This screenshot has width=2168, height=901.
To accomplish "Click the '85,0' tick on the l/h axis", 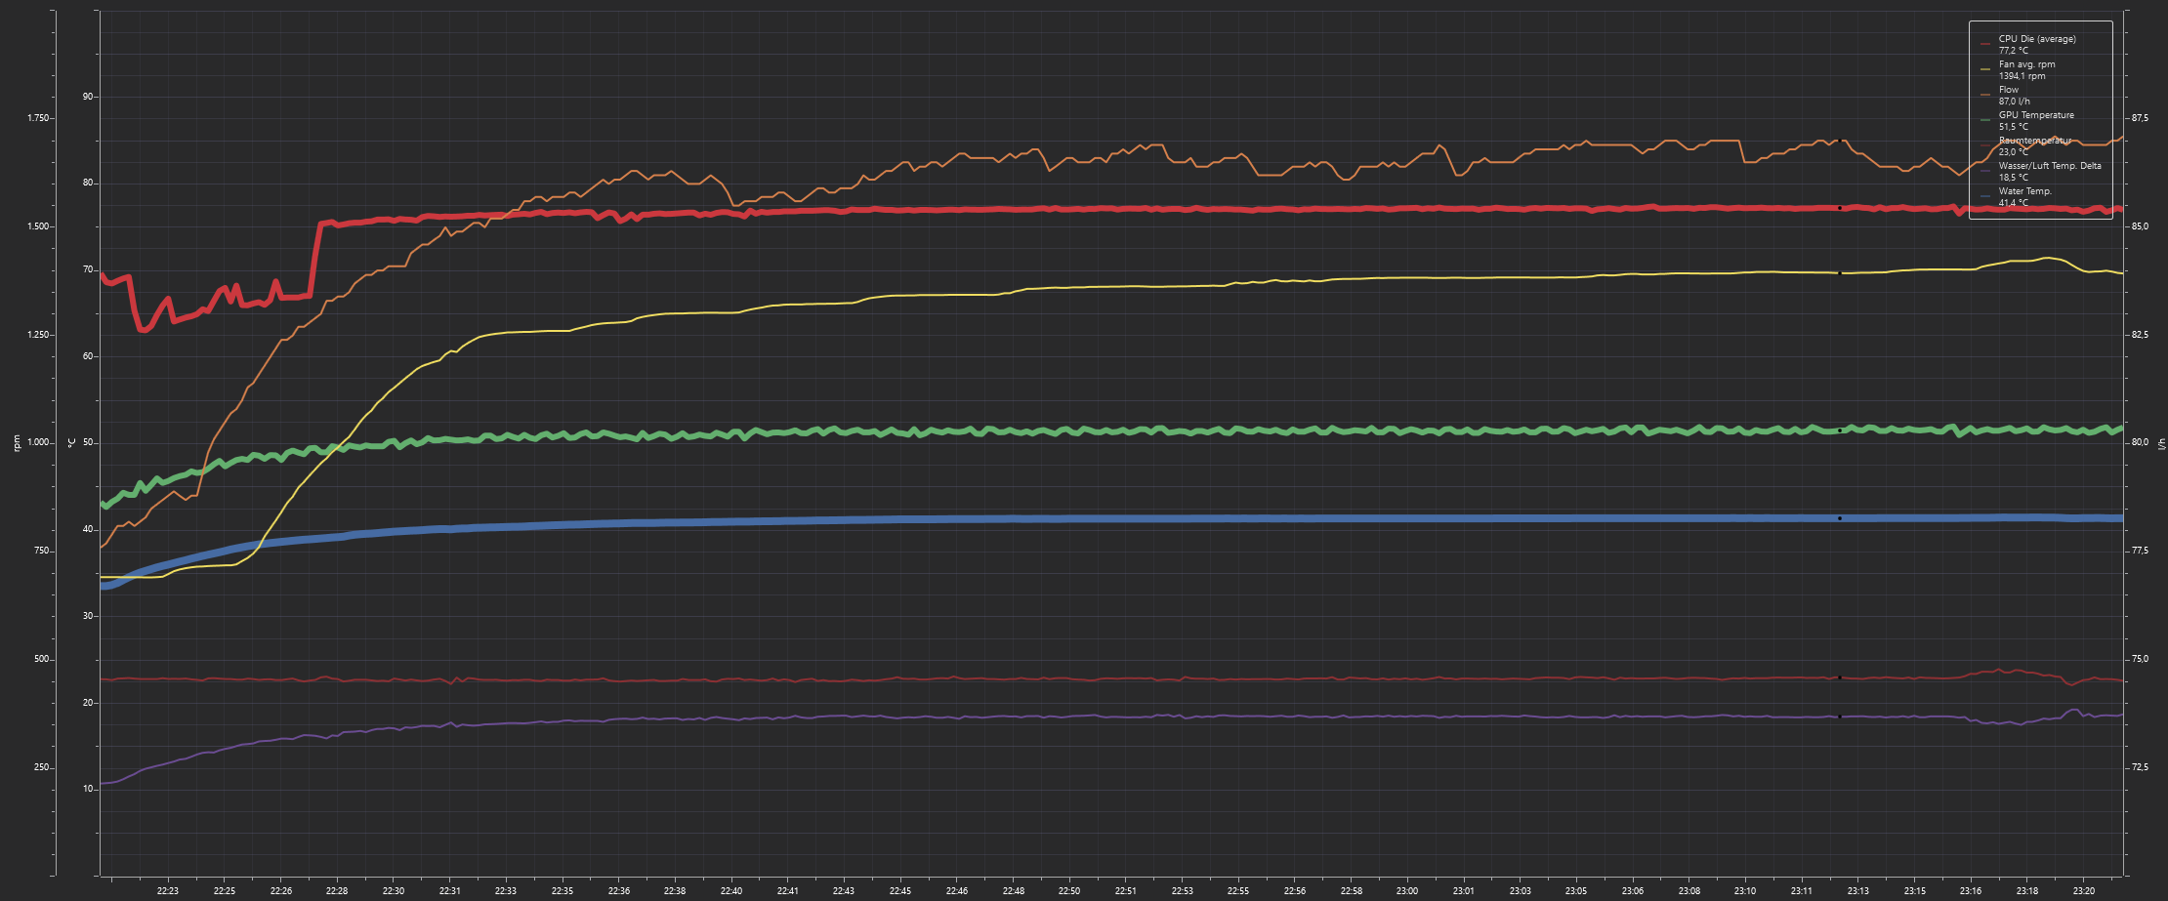I will point(2141,226).
